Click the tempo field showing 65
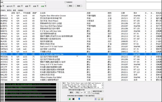Screen dimensions: 162x102 pos(86,92)
